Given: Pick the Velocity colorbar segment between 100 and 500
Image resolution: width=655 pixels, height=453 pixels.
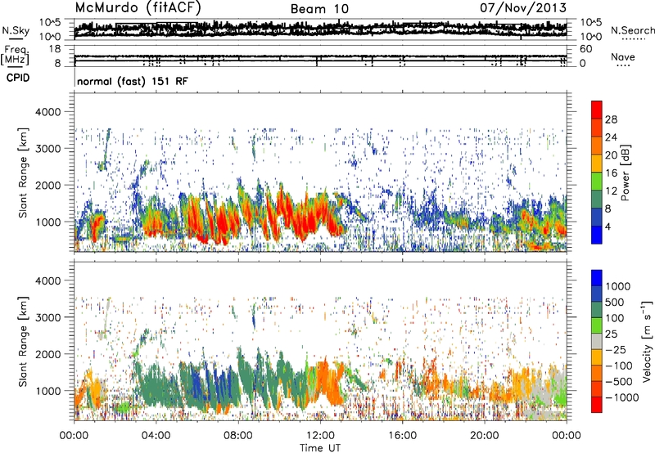Looking at the screenshot, I should coord(597,310).
